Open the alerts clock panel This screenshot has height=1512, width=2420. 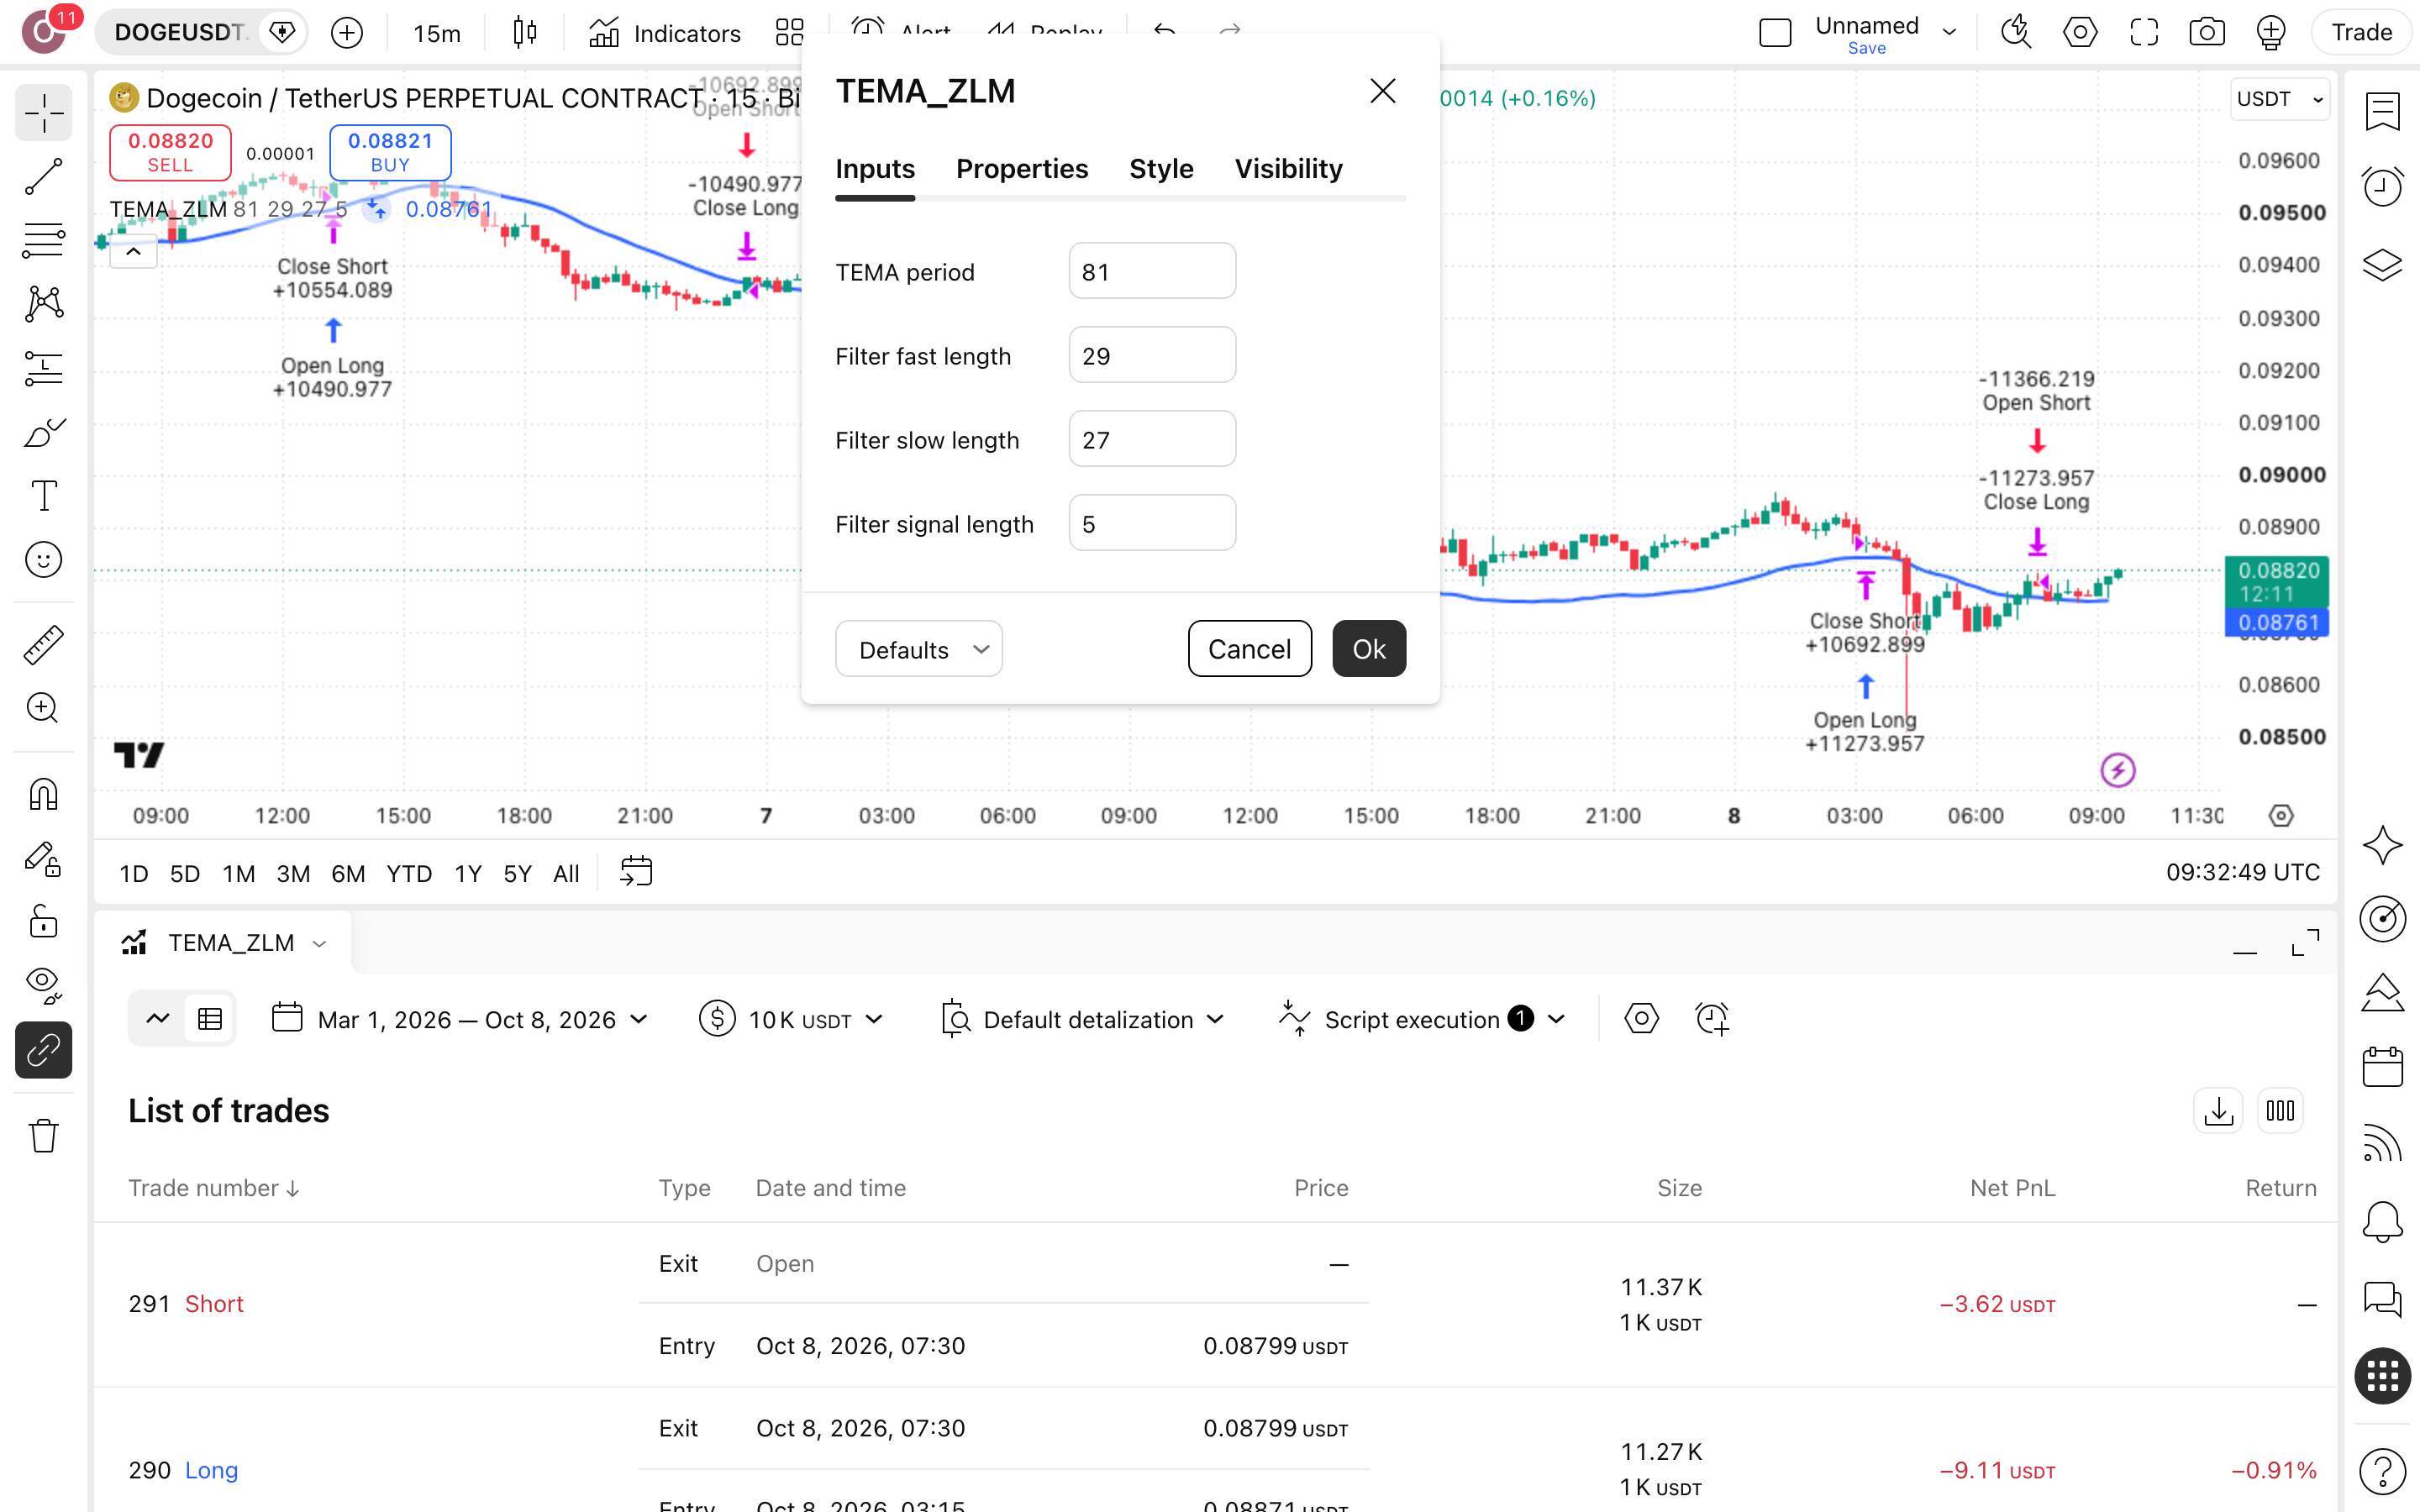(x=2382, y=187)
